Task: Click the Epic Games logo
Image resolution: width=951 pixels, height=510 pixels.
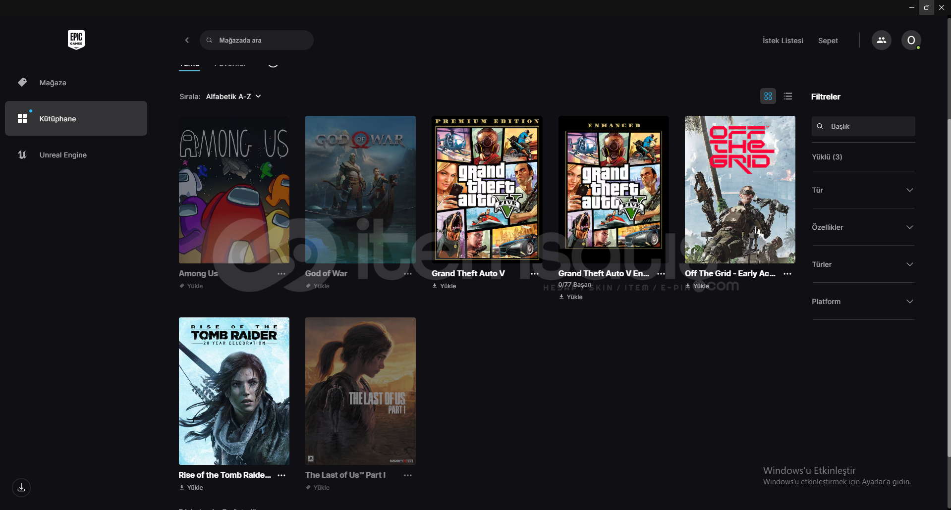Action: [x=76, y=40]
